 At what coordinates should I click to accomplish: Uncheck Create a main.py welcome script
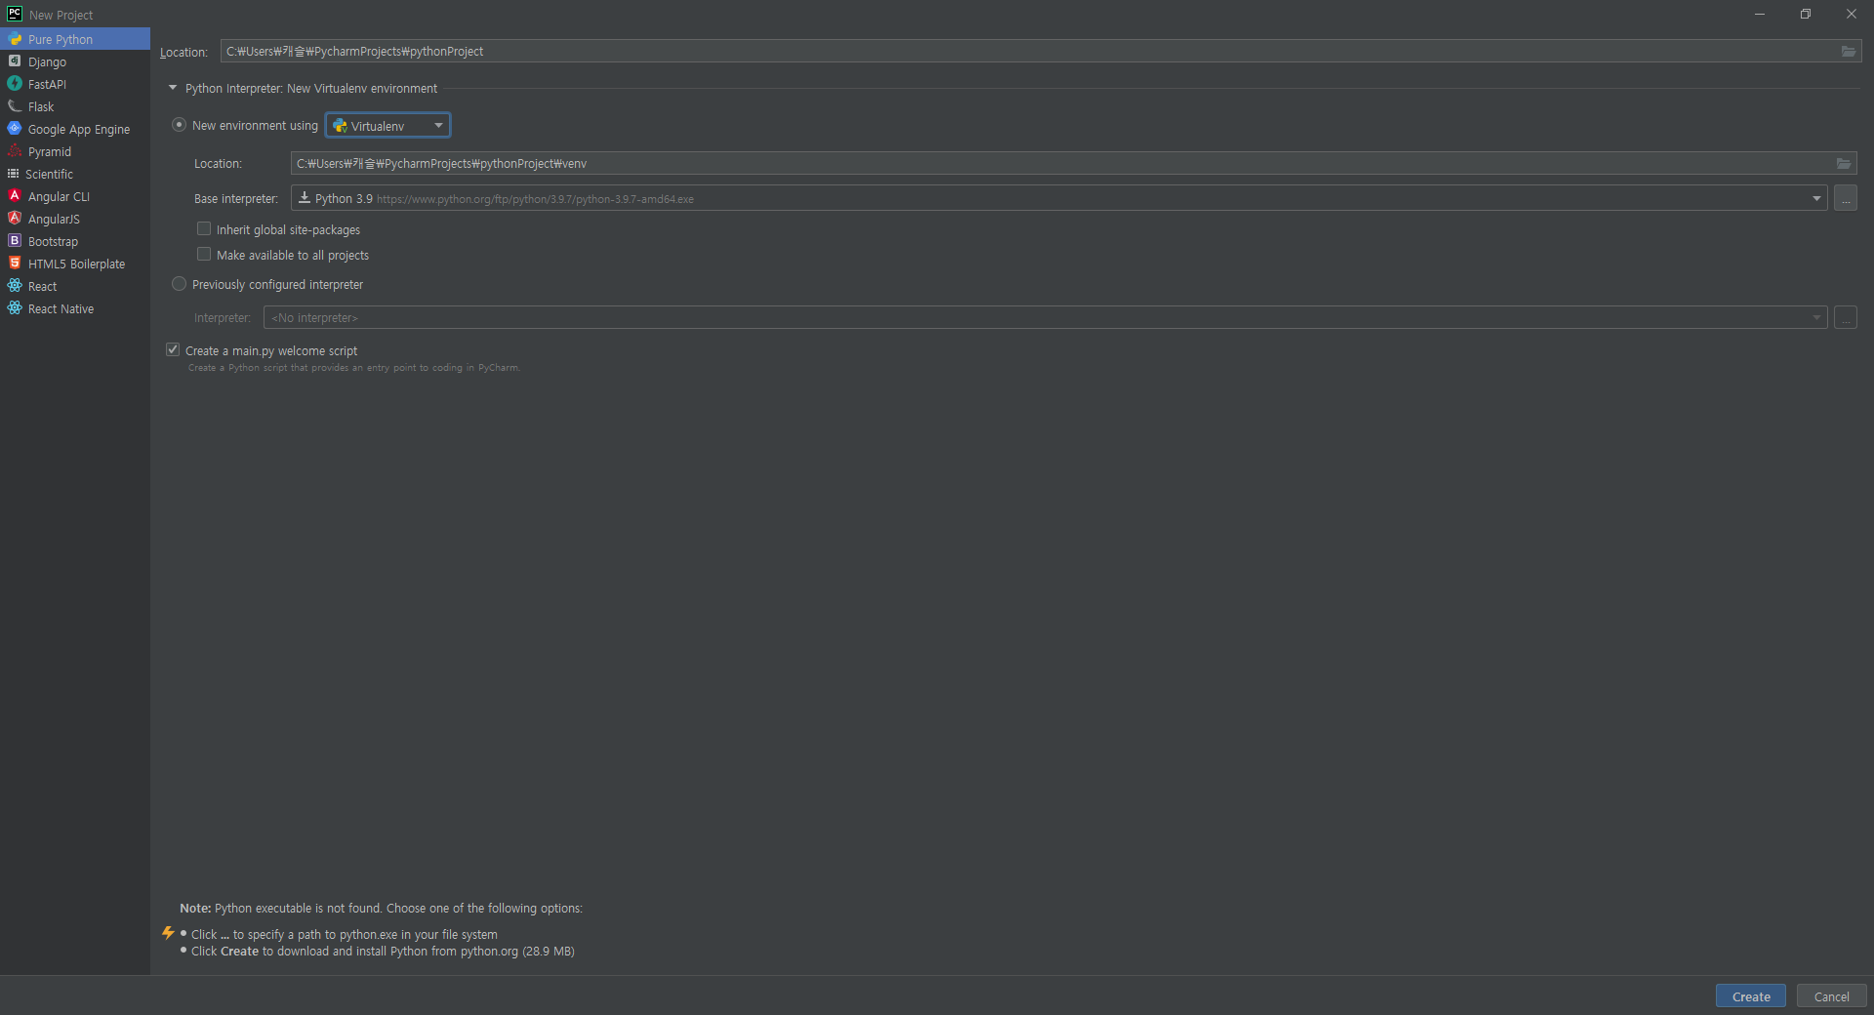tap(173, 350)
